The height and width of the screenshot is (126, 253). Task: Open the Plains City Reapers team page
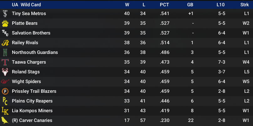32,101
